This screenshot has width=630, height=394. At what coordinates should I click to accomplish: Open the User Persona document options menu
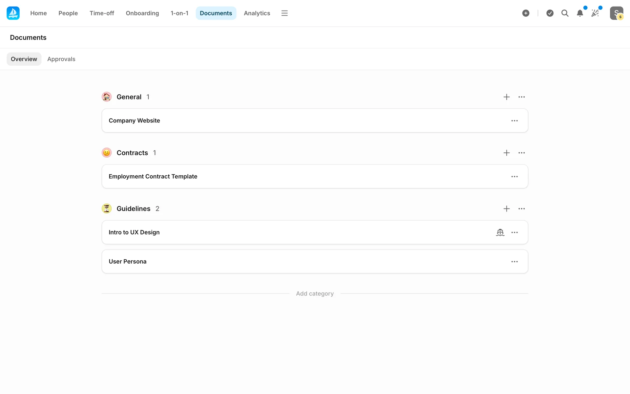[514, 262]
